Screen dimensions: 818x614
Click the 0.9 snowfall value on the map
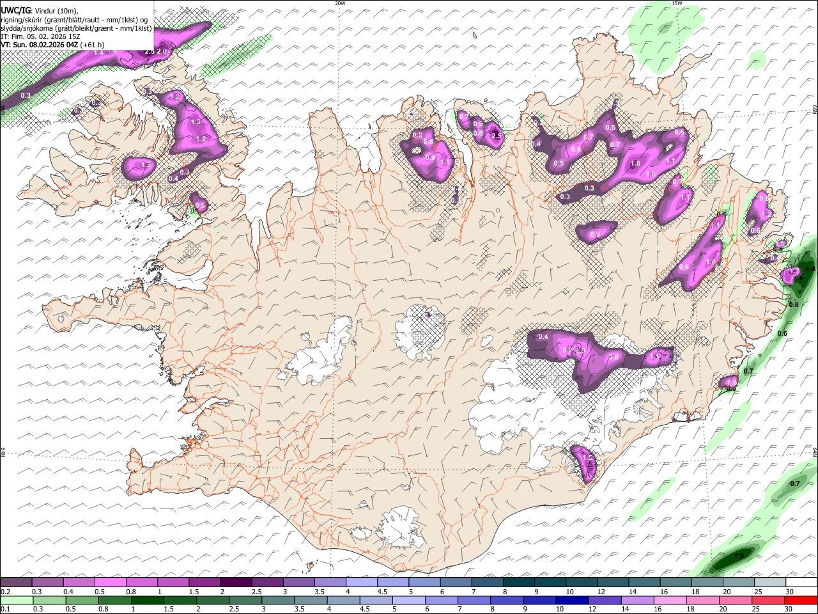[430, 157]
